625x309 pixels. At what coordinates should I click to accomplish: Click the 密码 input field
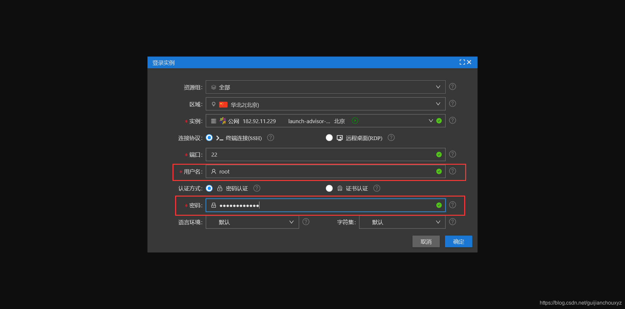pyautogui.click(x=326, y=205)
